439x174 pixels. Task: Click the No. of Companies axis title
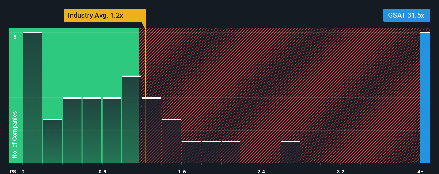(15, 134)
